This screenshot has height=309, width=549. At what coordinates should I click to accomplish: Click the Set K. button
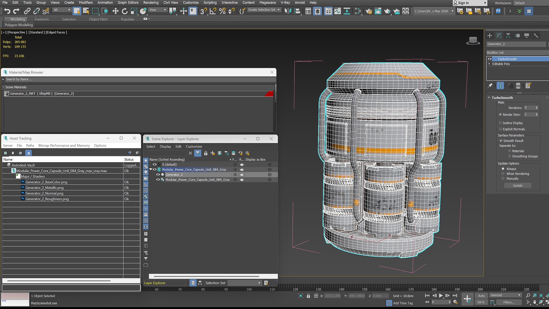click(x=481, y=302)
